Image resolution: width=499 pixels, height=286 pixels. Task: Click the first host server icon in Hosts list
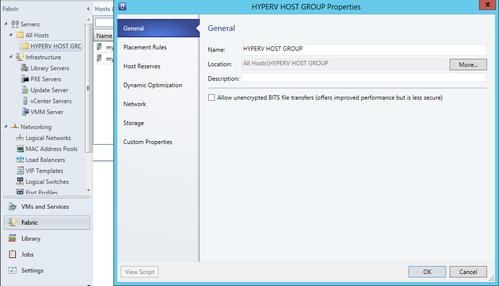coord(99,47)
